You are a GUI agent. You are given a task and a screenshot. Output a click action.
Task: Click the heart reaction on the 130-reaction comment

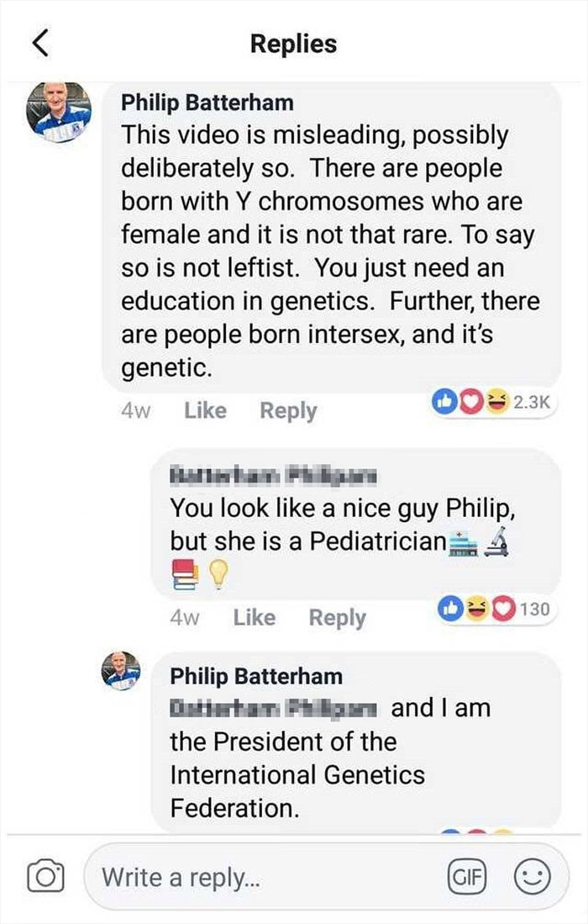click(505, 609)
